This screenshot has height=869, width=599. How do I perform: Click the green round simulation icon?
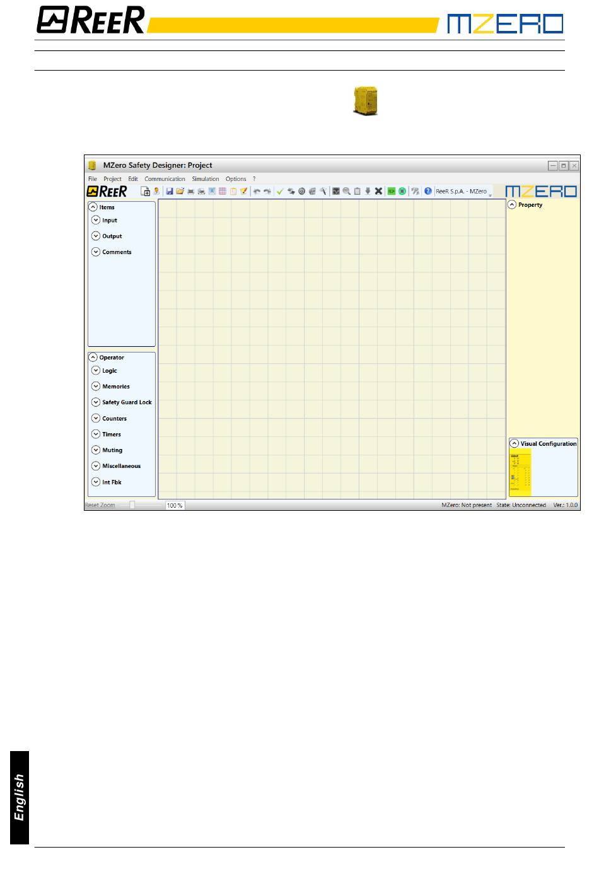[x=402, y=191]
